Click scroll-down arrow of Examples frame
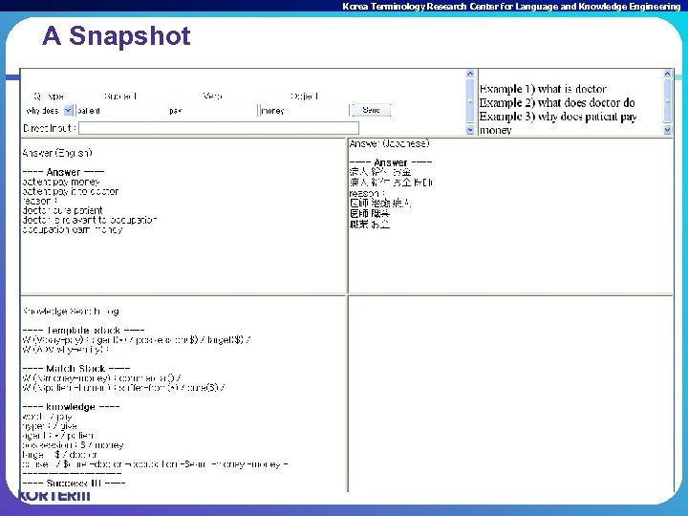688x516 pixels. click(x=667, y=130)
